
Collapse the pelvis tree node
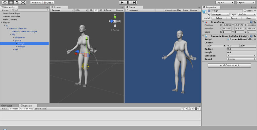(14, 41)
